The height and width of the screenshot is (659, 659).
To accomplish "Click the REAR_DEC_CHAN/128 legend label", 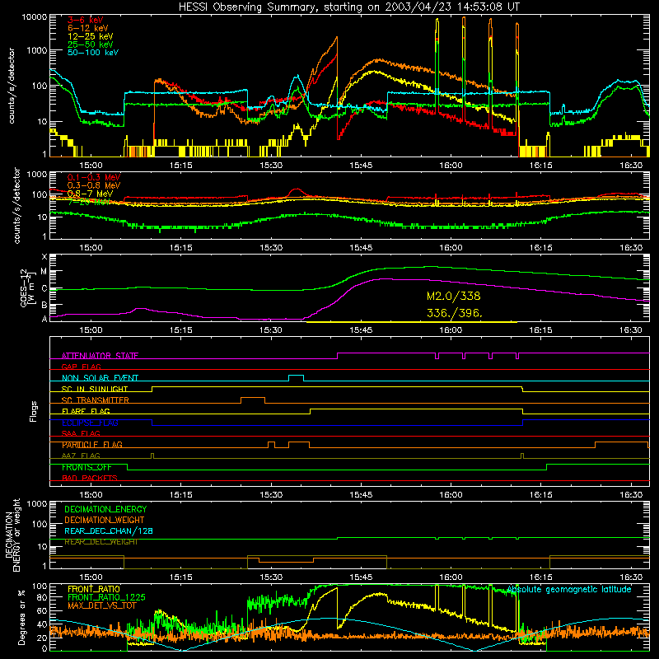I will point(109,531).
